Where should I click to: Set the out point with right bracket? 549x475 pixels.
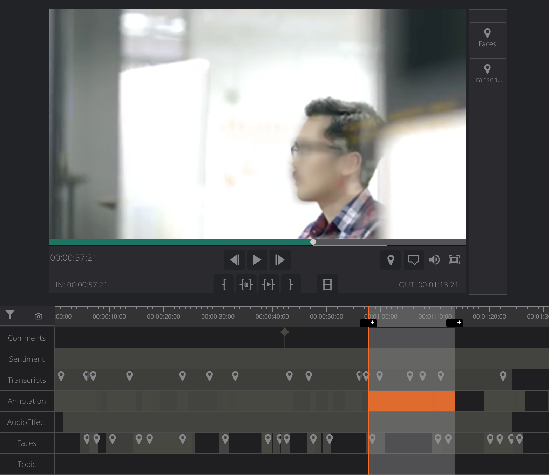click(x=291, y=284)
